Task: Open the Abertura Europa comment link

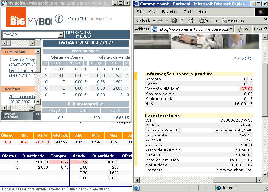Action: click(x=22, y=60)
